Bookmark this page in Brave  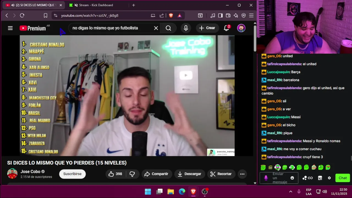[45, 16]
